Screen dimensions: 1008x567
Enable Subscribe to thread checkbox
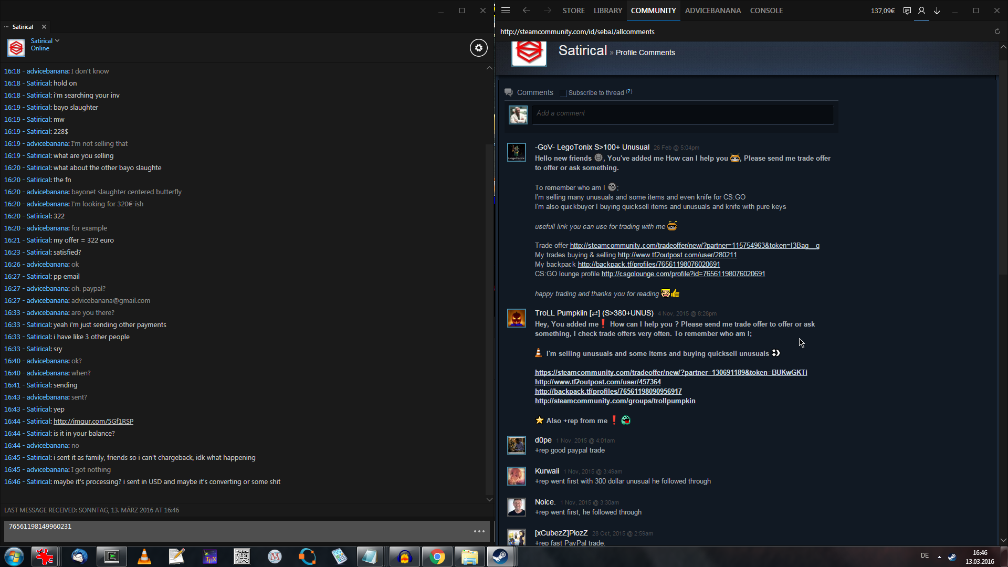(563, 93)
